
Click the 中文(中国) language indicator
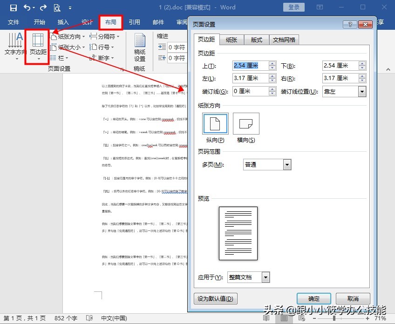pyautogui.click(x=114, y=318)
